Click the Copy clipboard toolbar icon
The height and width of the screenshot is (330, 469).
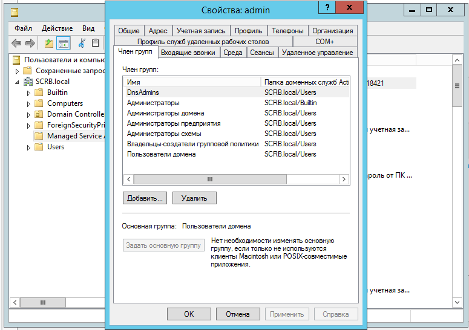click(96, 44)
